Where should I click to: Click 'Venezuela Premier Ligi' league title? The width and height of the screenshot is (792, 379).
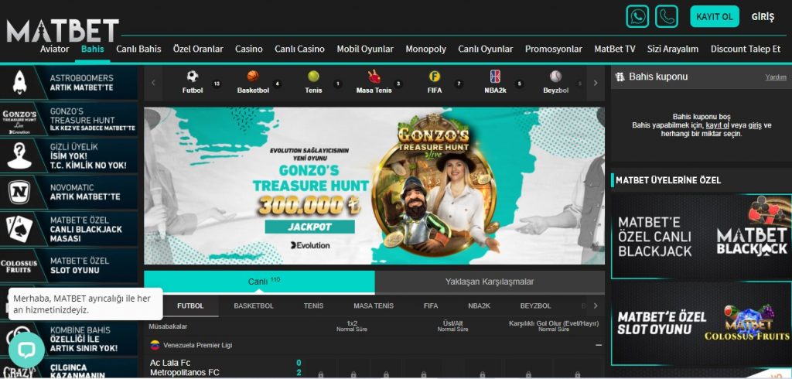click(198, 345)
